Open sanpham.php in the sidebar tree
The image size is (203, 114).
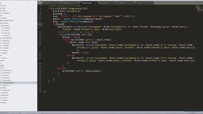click(7, 80)
